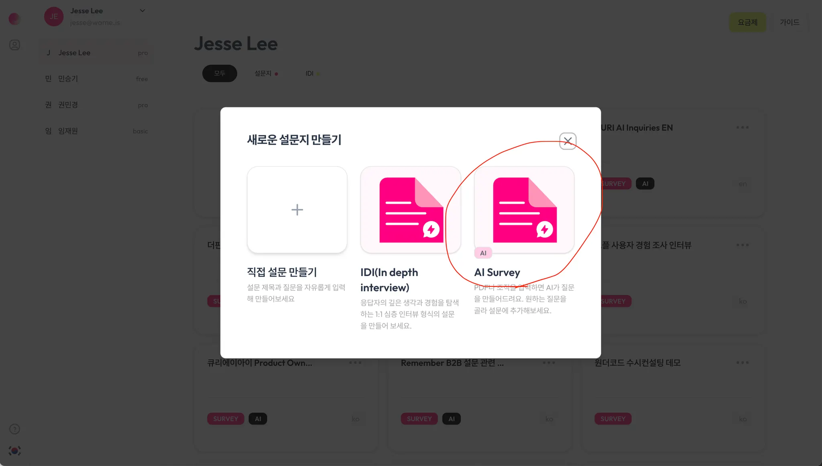Open more options for 큐리에이아이 Product Own card
822x466 pixels.
(355, 362)
